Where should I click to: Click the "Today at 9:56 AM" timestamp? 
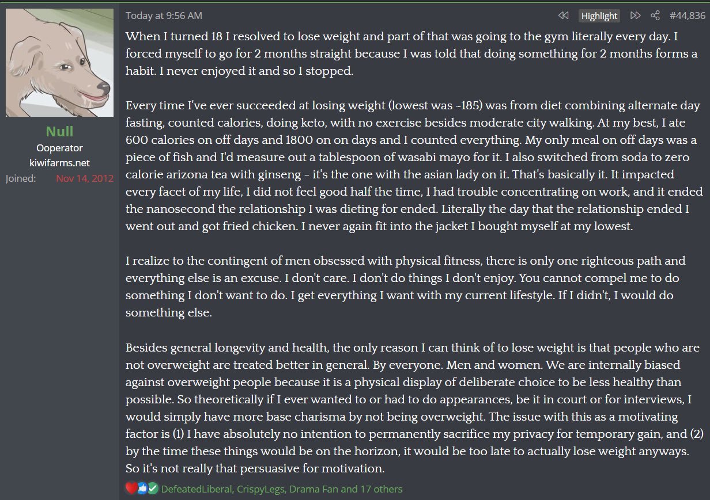coord(164,16)
